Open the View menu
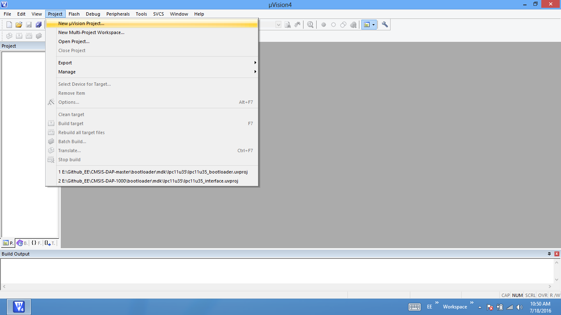 (37, 14)
